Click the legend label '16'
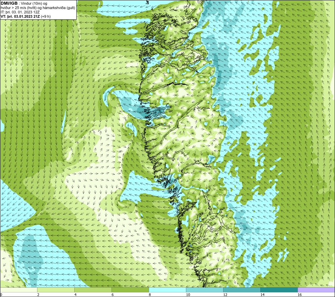 tap(299, 295)
